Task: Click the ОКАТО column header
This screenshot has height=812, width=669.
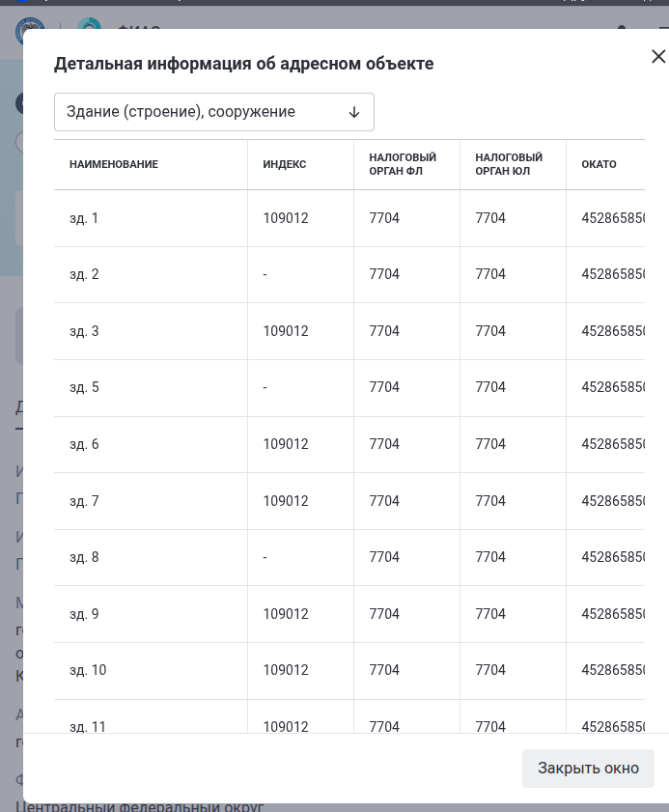Action: coord(599,164)
